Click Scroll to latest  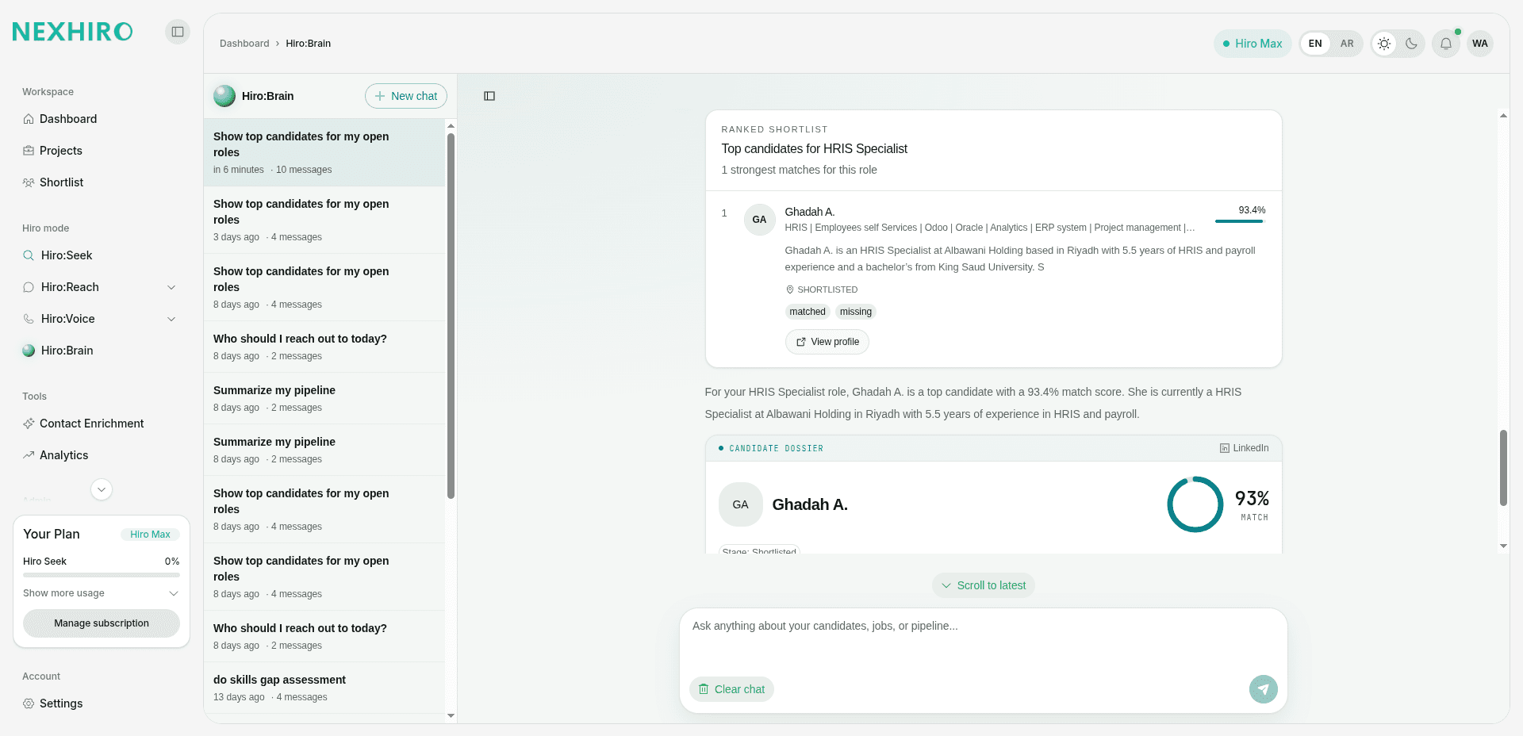coord(984,585)
